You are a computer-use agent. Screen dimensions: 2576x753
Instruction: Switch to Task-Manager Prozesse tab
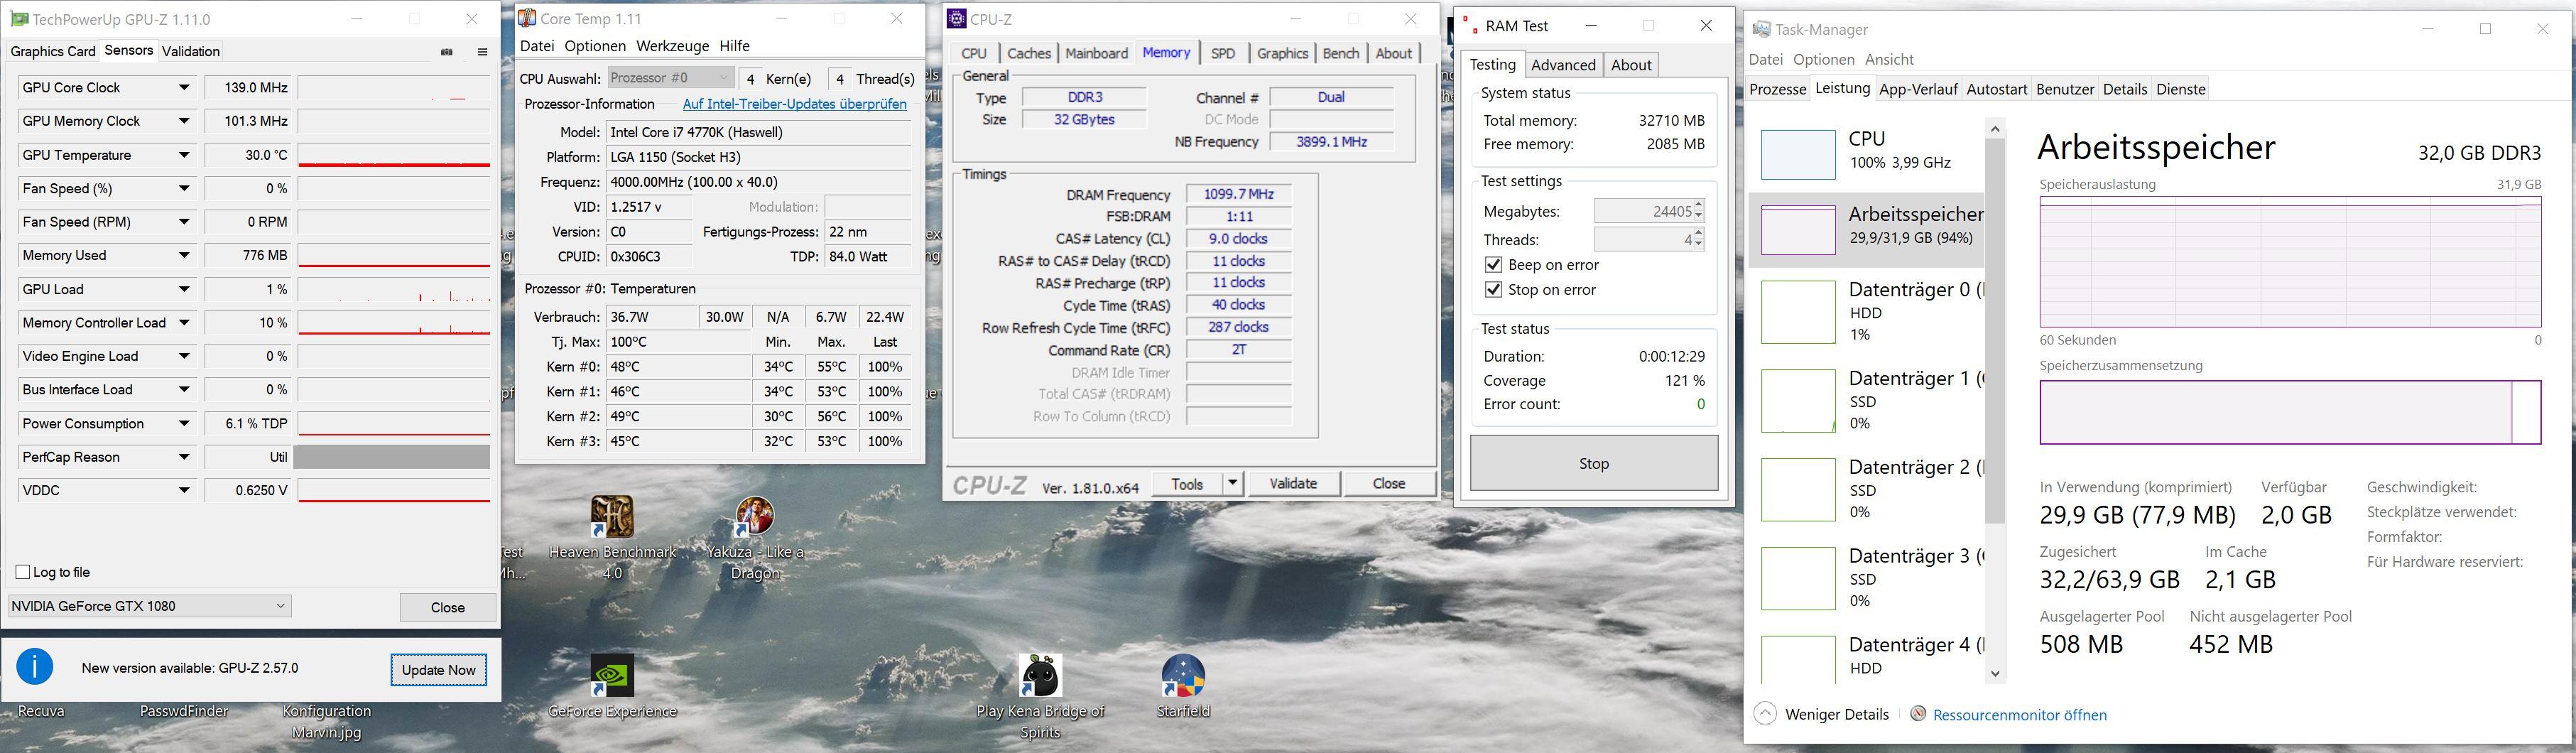(x=1777, y=89)
